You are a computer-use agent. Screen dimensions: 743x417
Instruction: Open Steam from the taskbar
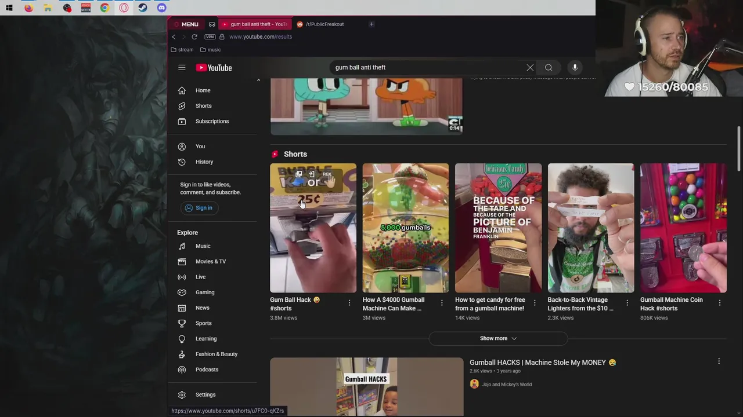143,8
